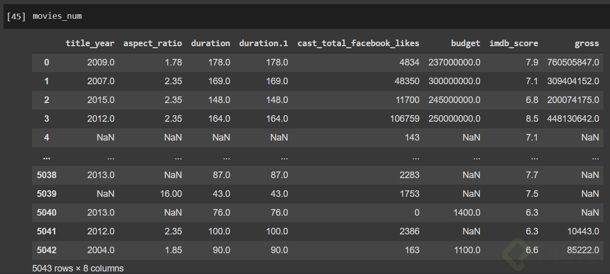Click gross value 10443.0
Image resolution: width=610 pixels, height=274 pixels.
(x=583, y=231)
